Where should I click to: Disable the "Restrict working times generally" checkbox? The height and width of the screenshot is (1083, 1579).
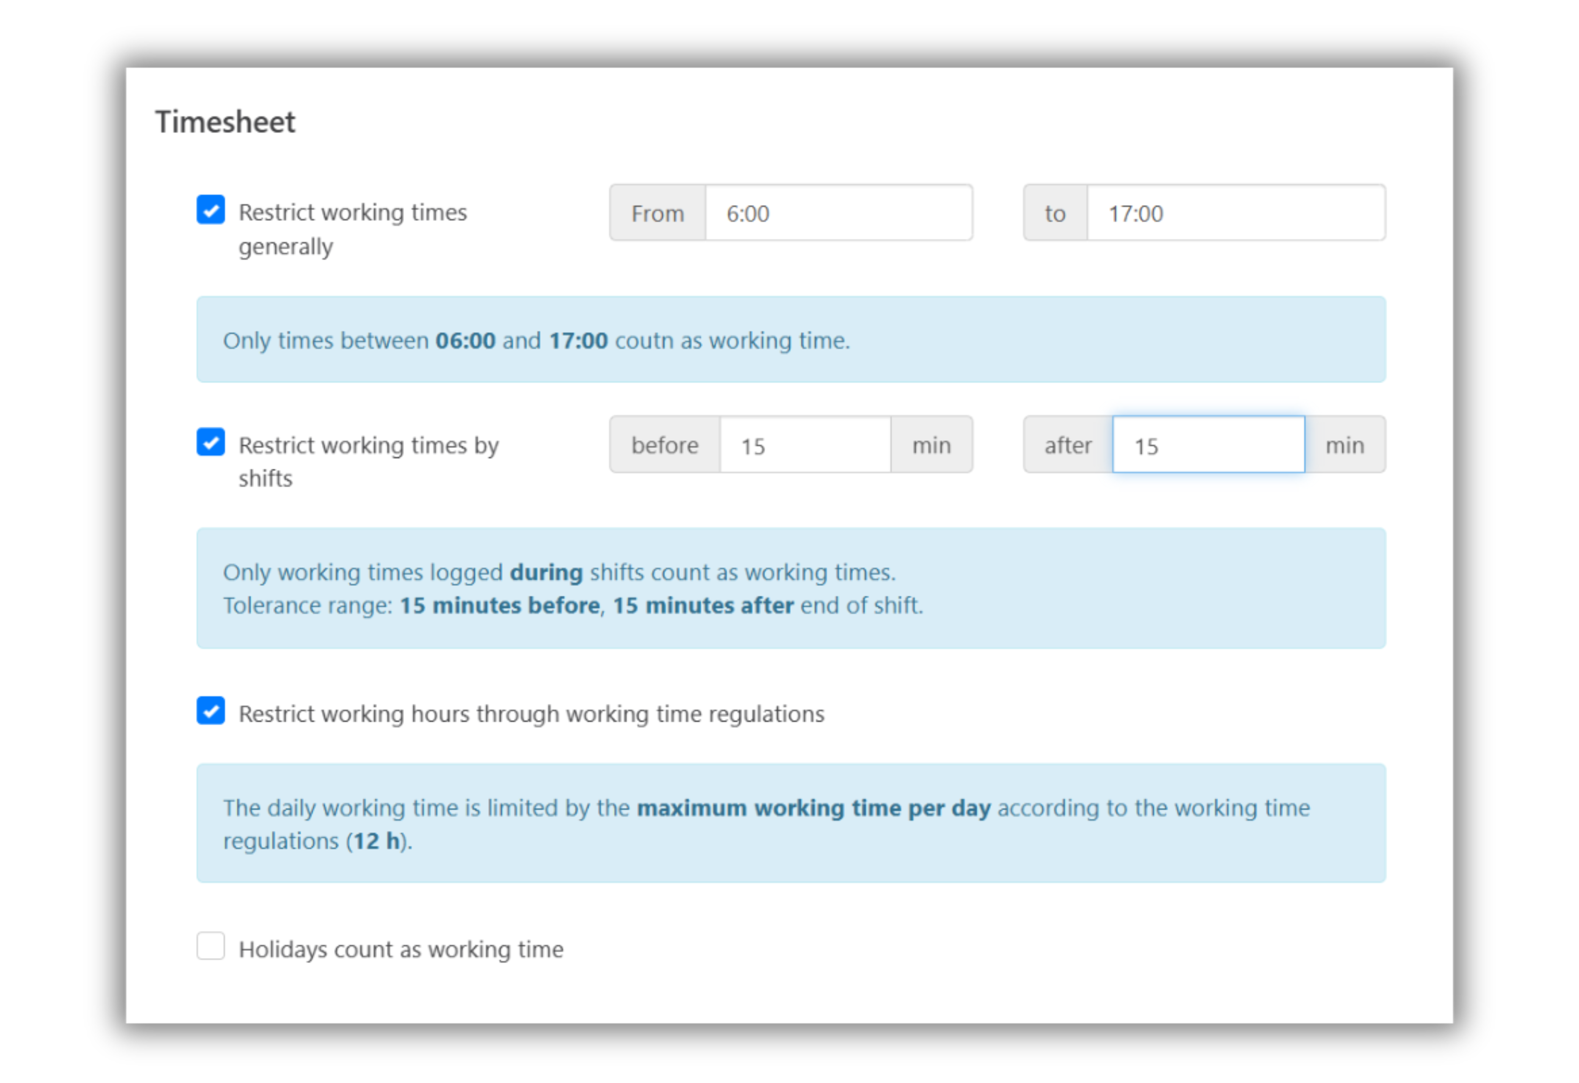210,210
